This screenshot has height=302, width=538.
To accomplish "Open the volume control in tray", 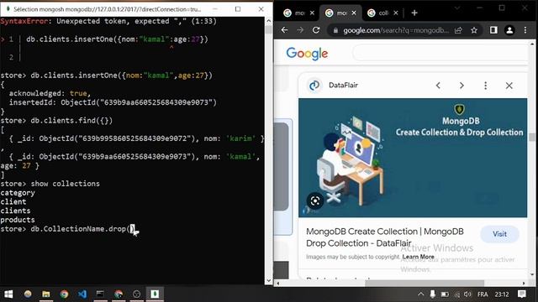I will (467, 294).
